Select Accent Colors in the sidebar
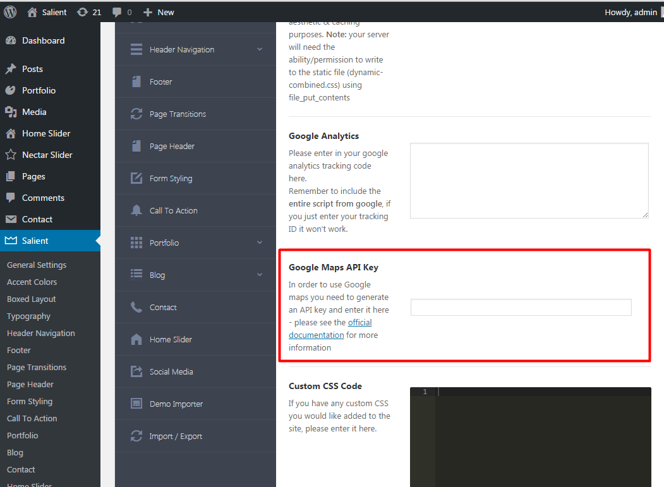The width and height of the screenshot is (664, 487). pyautogui.click(x=31, y=282)
